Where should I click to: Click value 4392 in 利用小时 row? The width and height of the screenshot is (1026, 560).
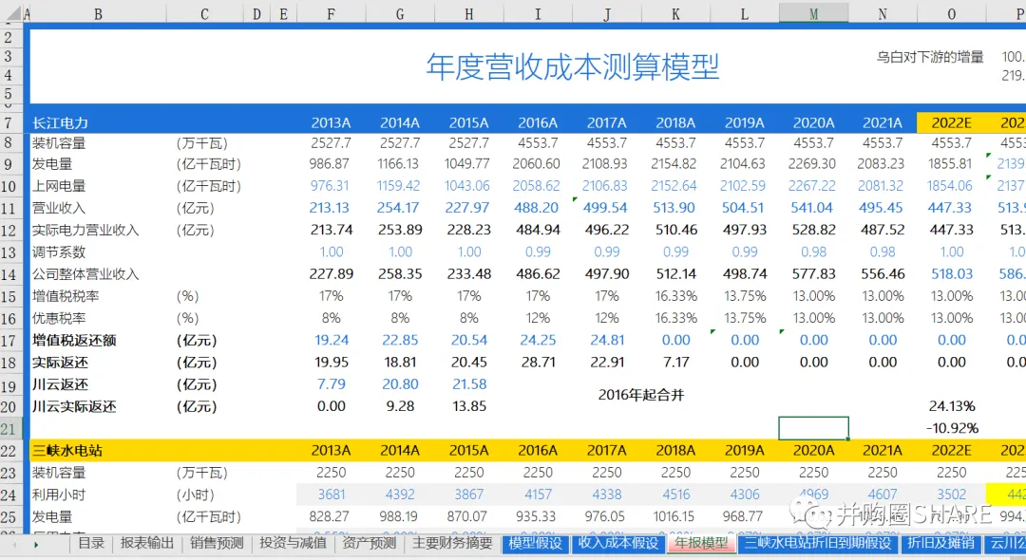401,495
